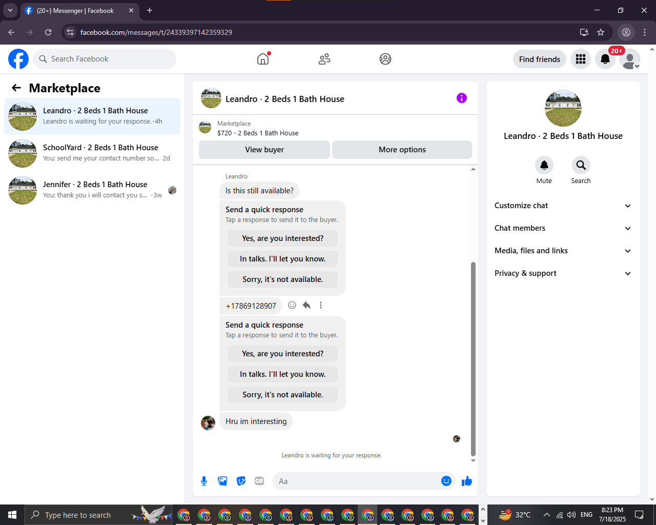Click the browser address bar URL
The width and height of the screenshot is (656, 525).
[156, 32]
